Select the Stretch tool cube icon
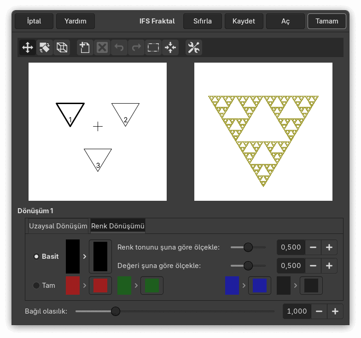The height and width of the screenshot is (338, 361). [62, 48]
